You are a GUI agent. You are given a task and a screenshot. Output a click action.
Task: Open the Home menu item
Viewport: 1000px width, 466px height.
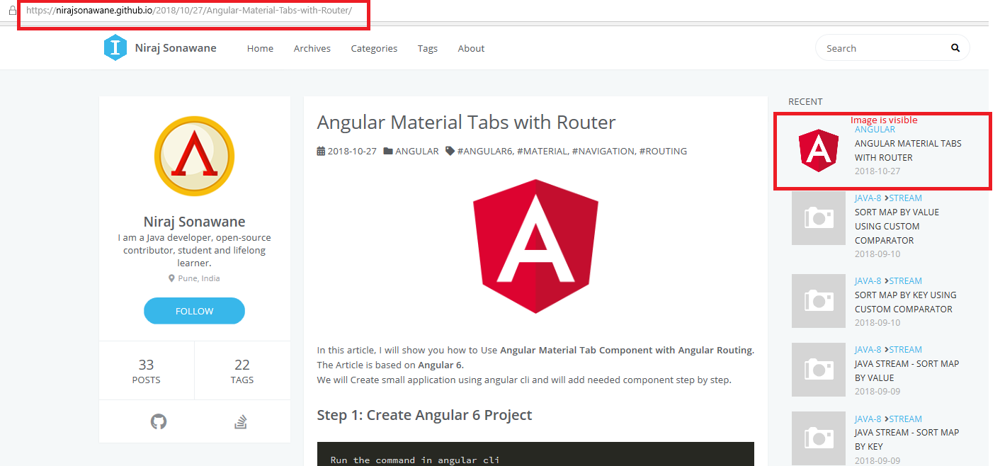[x=260, y=48]
